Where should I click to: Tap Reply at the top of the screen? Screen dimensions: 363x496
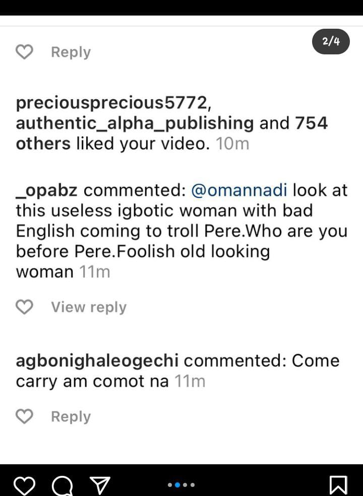(70, 51)
